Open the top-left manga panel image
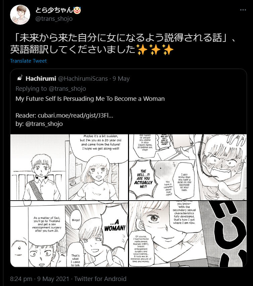Image resolution: width=253 pixels, height=286 pixels. pyautogui.click(x=69, y=167)
